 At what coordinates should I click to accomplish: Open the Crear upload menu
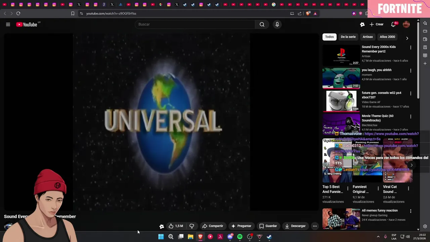coord(377,24)
